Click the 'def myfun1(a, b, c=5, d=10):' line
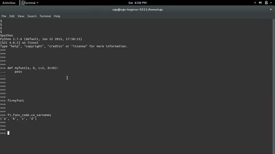The height and width of the screenshot is (154, 275). point(29,68)
